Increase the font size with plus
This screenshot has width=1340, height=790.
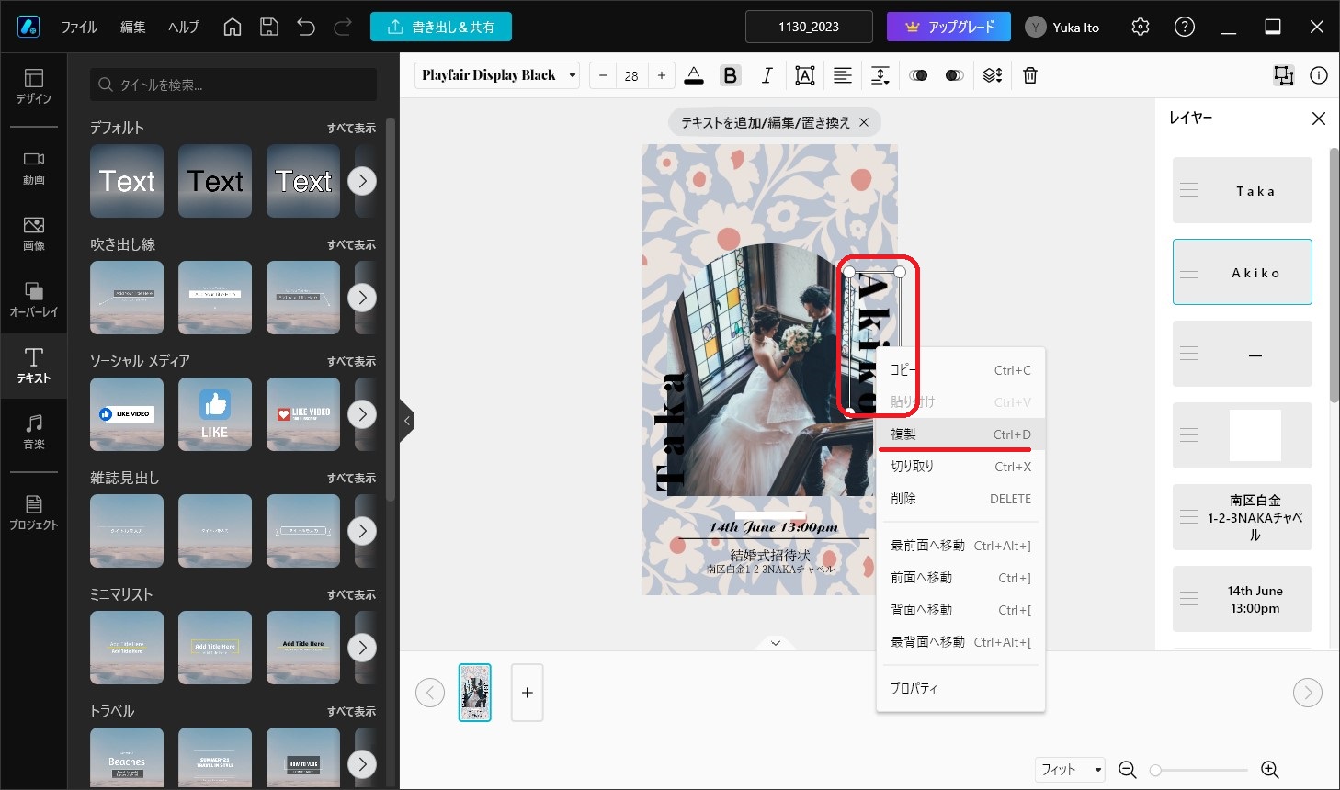coord(662,75)
